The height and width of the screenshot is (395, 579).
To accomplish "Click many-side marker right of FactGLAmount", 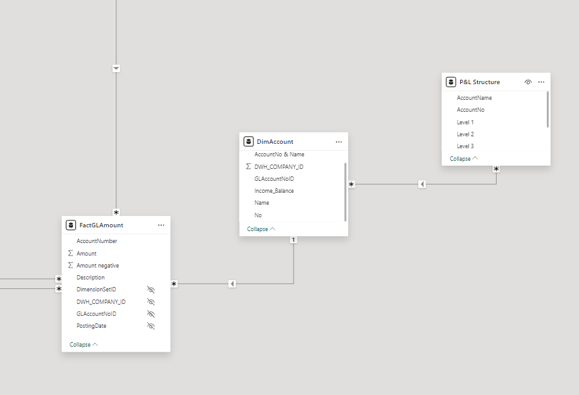I will (174, 284).
